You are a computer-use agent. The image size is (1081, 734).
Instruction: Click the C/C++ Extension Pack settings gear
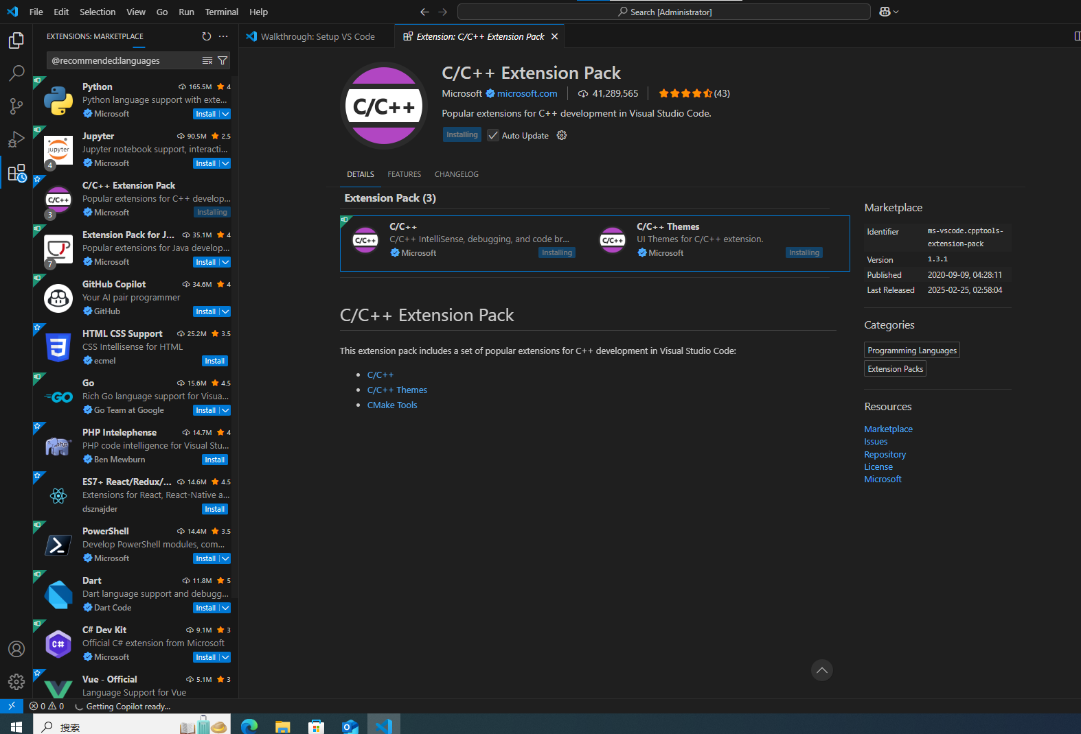coord(562,135)
